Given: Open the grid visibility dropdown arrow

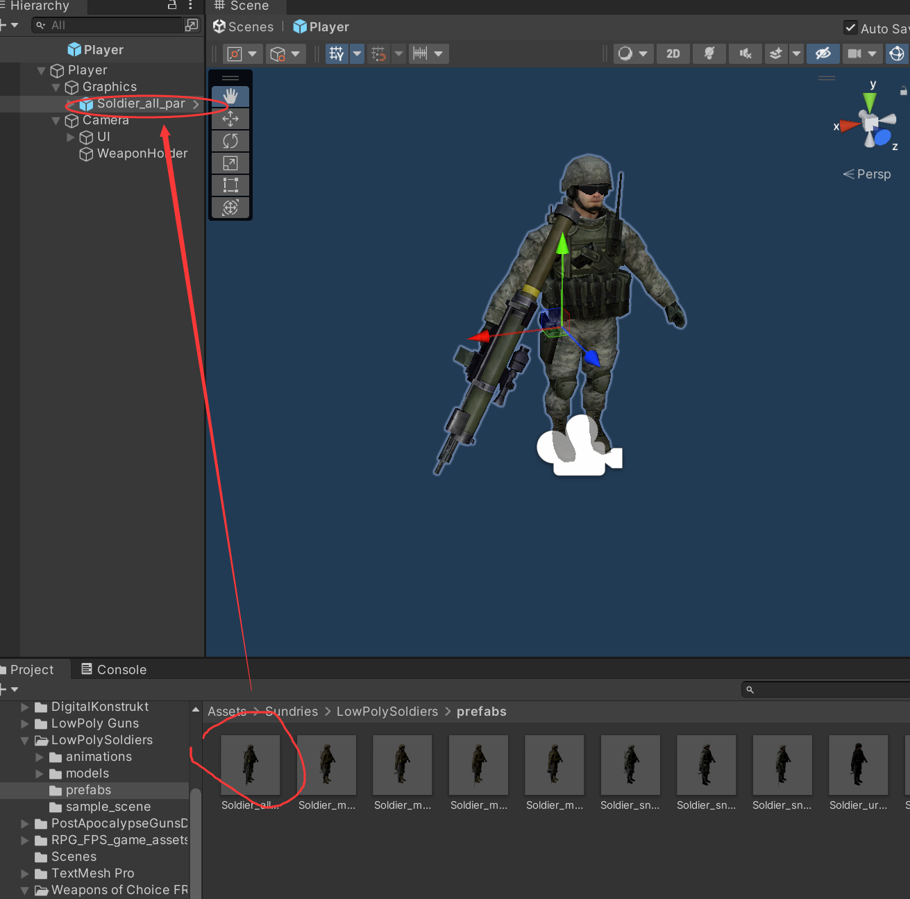Looking at the screenshot, I should [357, 54].
